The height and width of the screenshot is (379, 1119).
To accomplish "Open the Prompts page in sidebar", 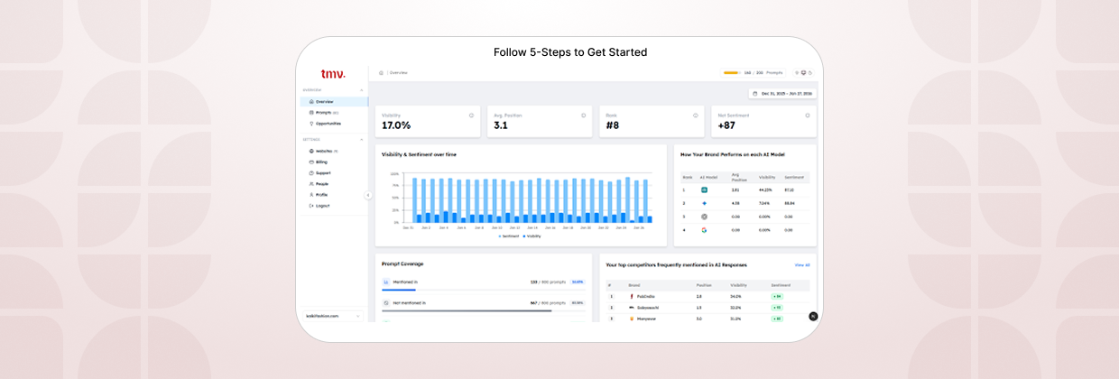I will click(x=334, y=113).
